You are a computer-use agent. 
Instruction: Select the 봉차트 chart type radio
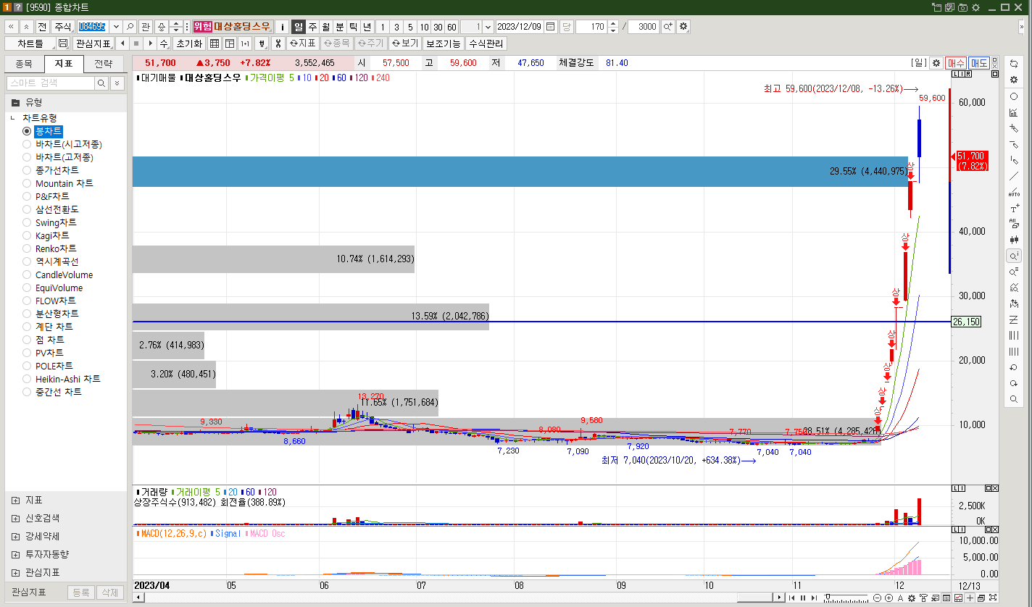point(27,131)
